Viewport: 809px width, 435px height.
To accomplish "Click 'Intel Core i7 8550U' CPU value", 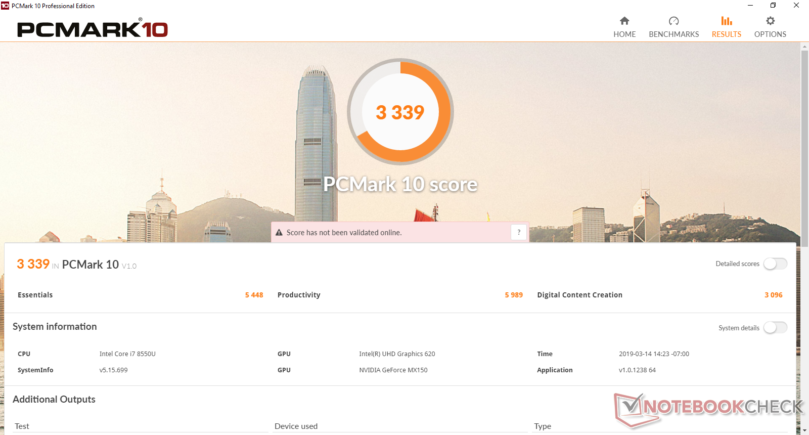I will (127, 354).
